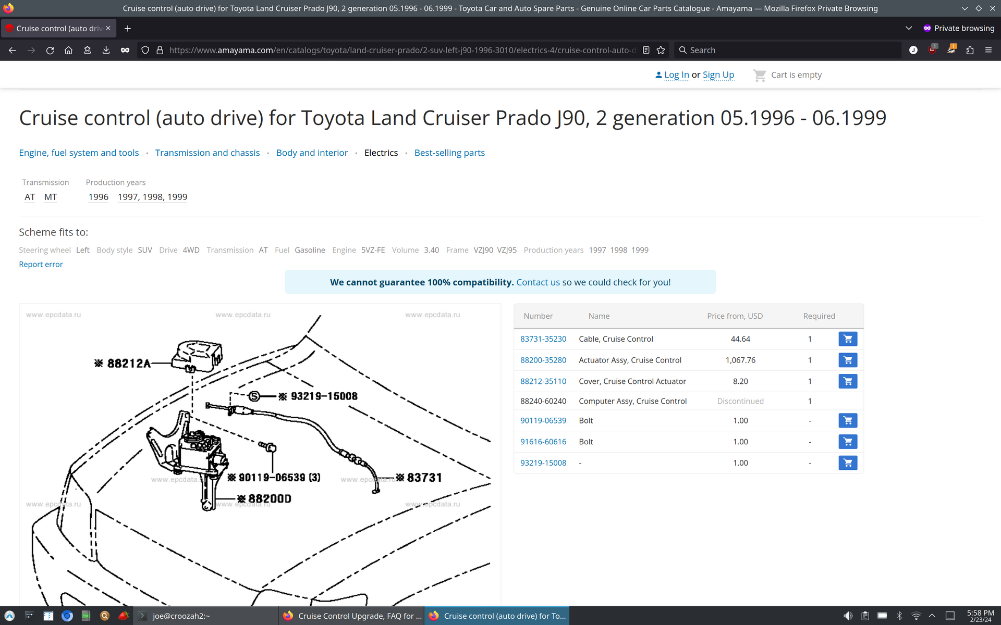Open the clipboard tray icon
The width and height of the screenshot is (1001, 625).
[x=865, y=616]
